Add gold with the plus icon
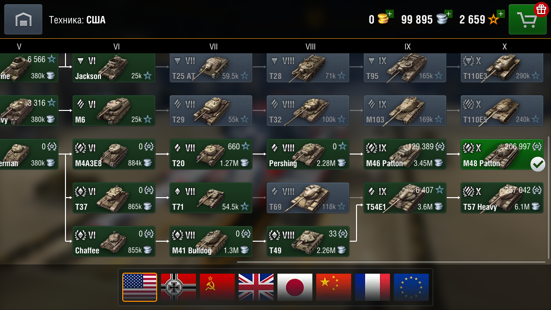The width and height of the screenshot is (551, 310). [x=389, y=14]
